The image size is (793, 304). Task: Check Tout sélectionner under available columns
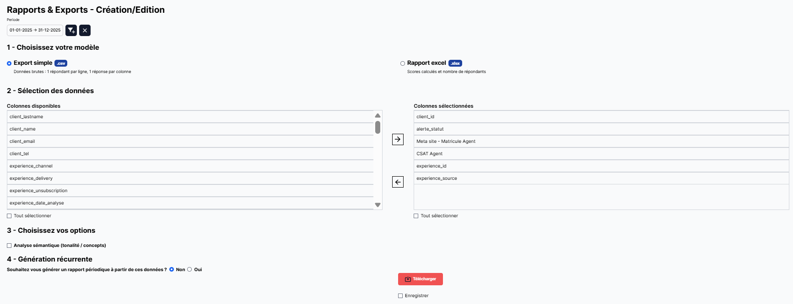coord(9,216)
